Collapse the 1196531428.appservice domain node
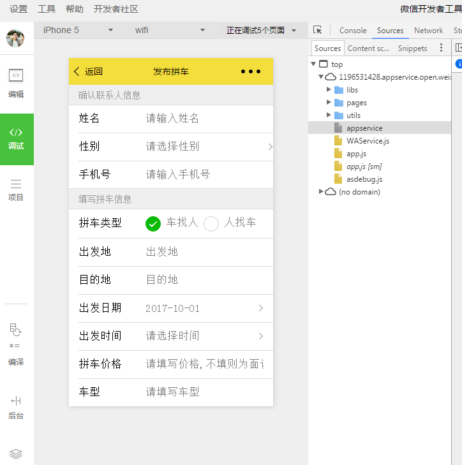The width and height of the screenshot is (462, 465). coord(321,77)
